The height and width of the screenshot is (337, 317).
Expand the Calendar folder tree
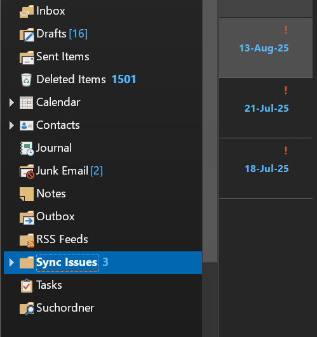[11, 103]
